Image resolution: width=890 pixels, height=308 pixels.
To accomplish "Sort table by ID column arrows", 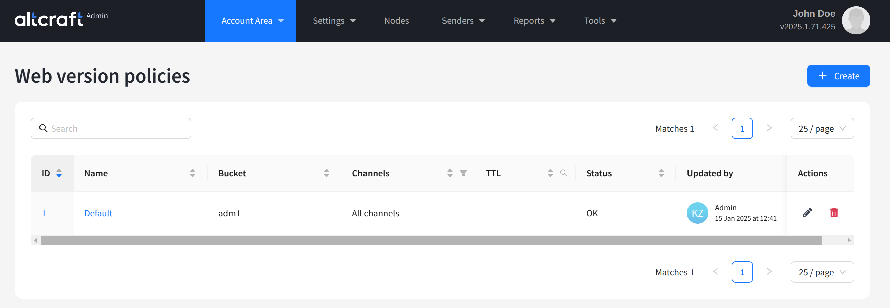I will click(x=59, y=173).
